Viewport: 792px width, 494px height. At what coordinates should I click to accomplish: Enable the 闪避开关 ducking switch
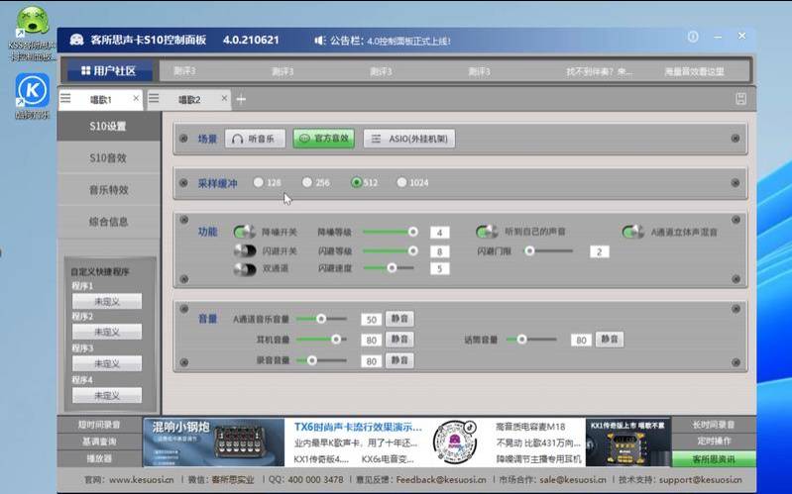[245, 250]
